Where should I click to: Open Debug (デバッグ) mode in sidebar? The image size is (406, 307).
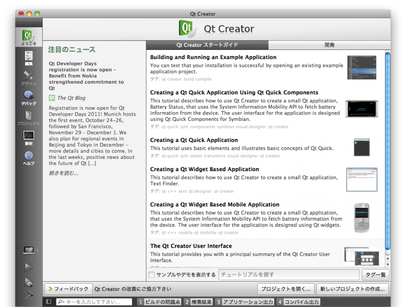coord(29,98)
